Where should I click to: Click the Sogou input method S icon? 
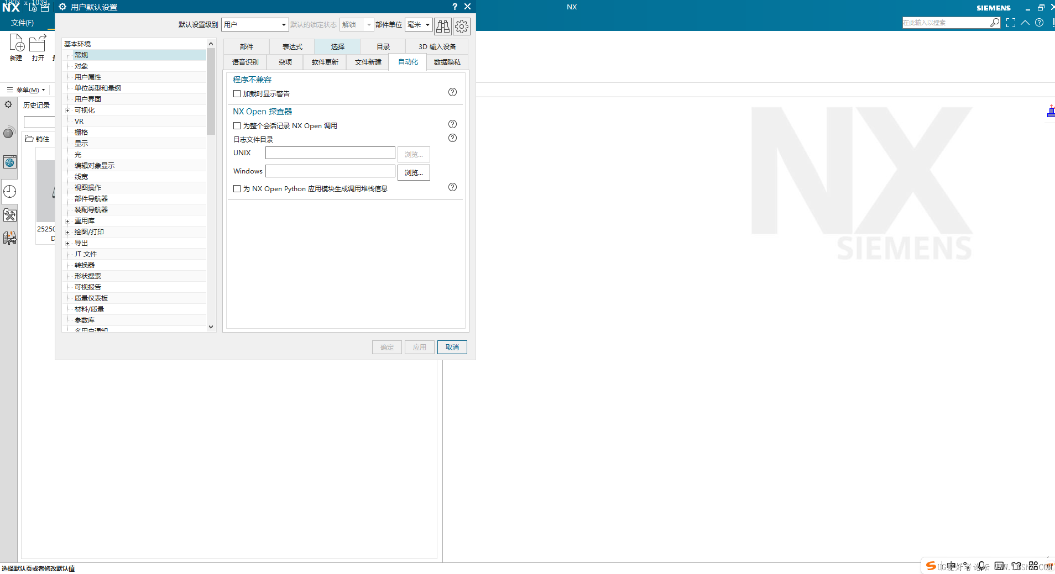931,566
